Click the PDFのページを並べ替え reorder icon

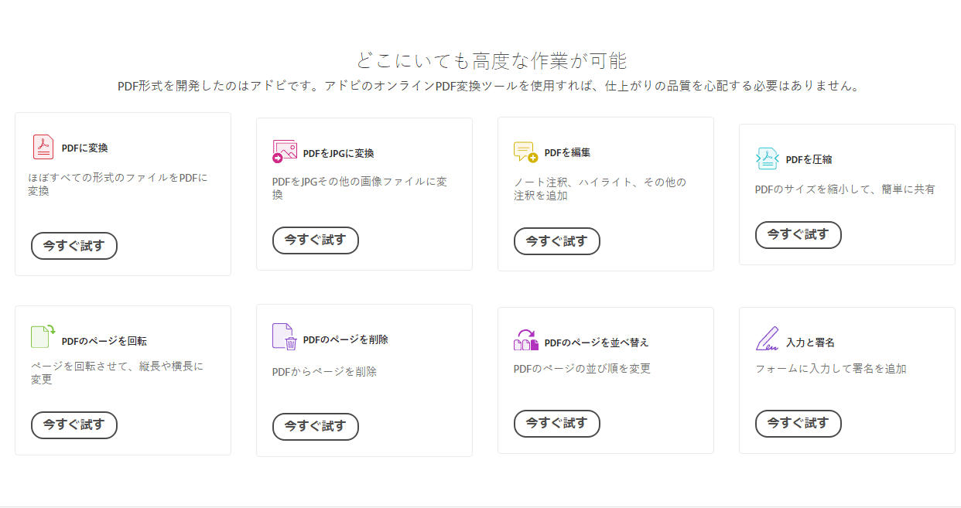coord(525,340)
